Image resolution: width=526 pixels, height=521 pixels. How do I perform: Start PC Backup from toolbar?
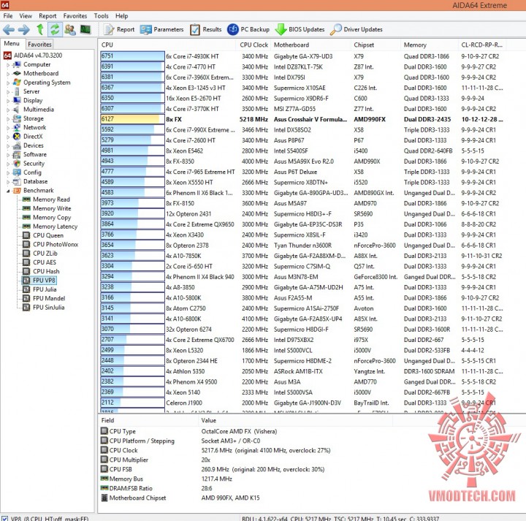click(248, 29)
